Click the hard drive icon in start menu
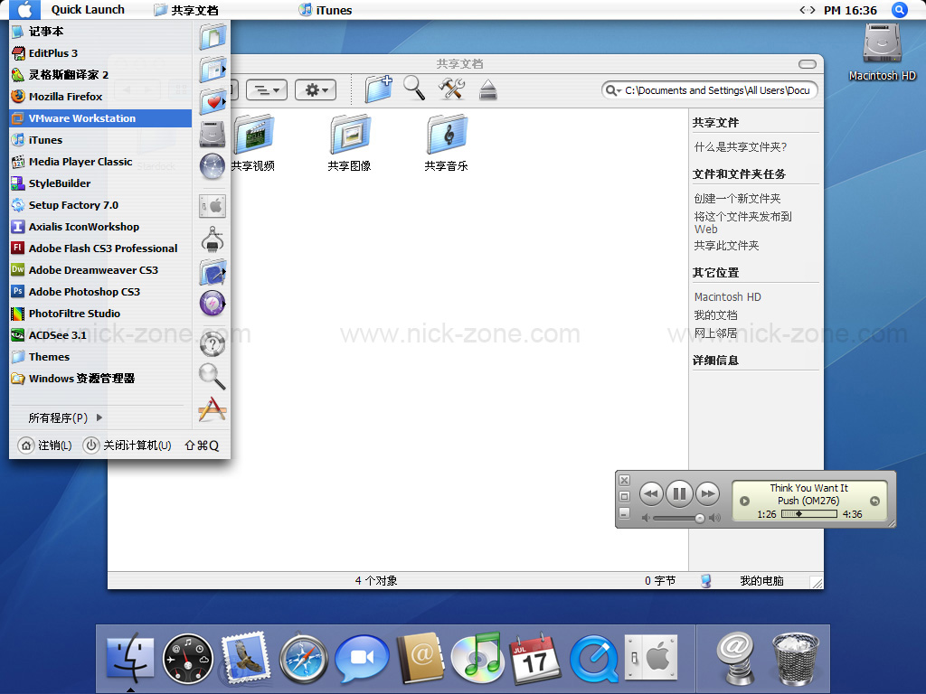The image size is (926, 694). (x=213, y=134)
